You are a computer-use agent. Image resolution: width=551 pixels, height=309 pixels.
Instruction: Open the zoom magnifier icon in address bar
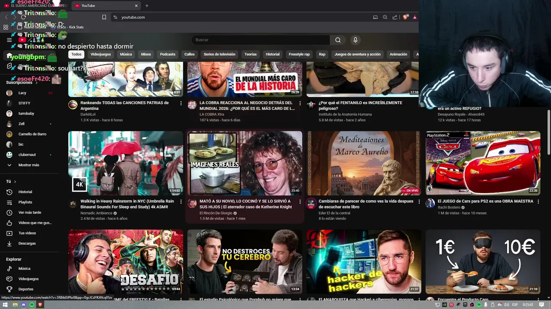385,17
